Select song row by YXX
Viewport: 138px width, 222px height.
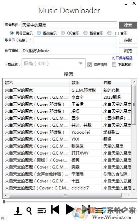[x=67, y=139]
